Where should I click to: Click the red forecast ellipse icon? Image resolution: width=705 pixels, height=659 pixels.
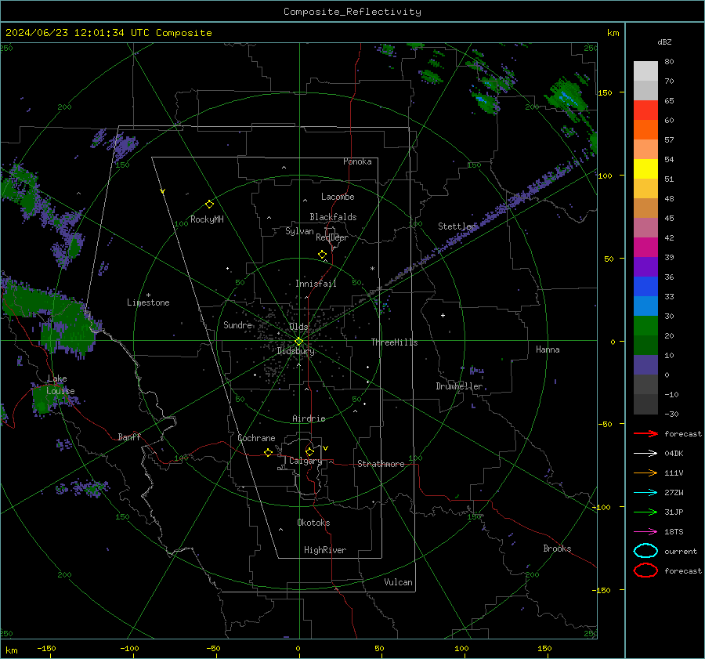[x=645, y=570]
